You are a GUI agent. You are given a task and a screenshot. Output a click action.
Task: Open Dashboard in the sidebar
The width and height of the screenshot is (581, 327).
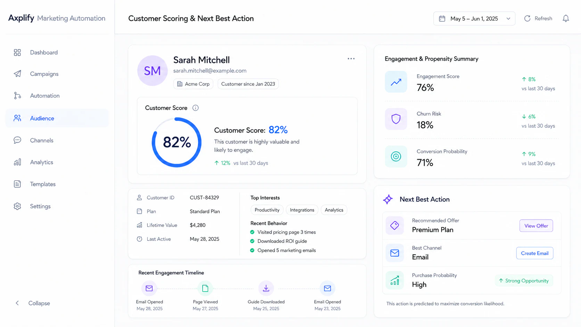[x=57, y=52]
